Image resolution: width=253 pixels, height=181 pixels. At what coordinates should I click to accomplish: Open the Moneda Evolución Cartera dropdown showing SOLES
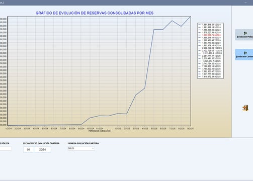point(81,148)
